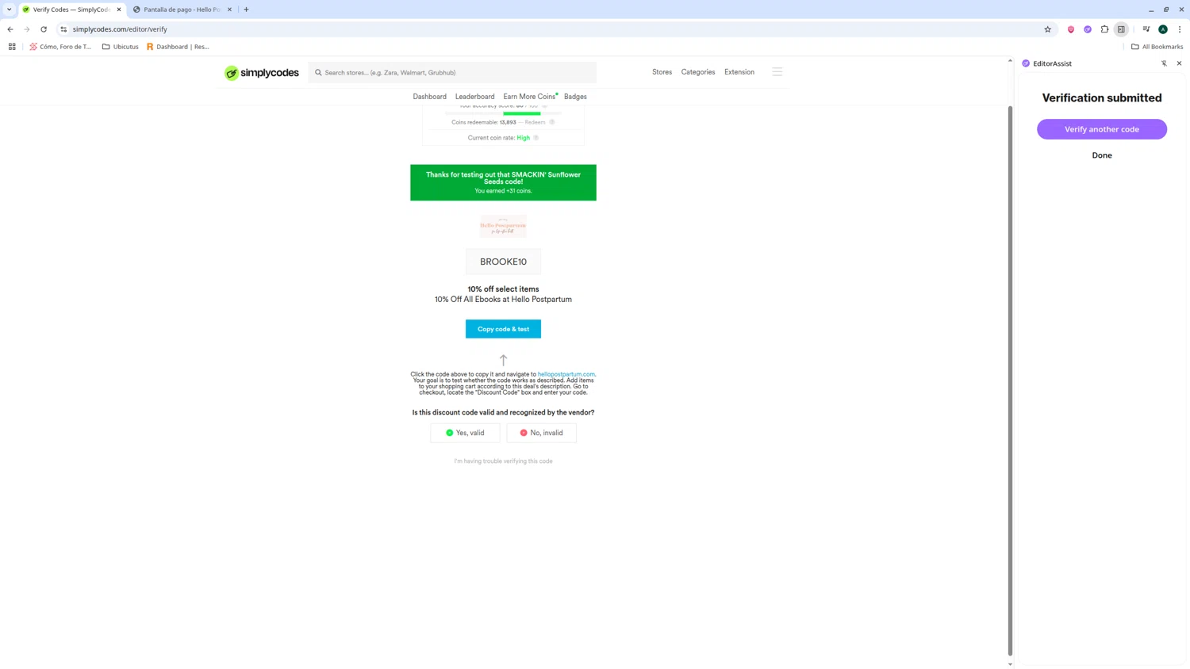This screenshot has height=669, width=1190.
Task: Open a new browser tab
Action: 247,10
